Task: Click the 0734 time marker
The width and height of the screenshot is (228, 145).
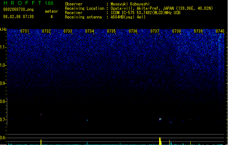Action: tap(90, 31)
